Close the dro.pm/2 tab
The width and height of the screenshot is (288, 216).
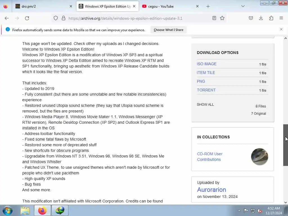(x=71, y=6)
